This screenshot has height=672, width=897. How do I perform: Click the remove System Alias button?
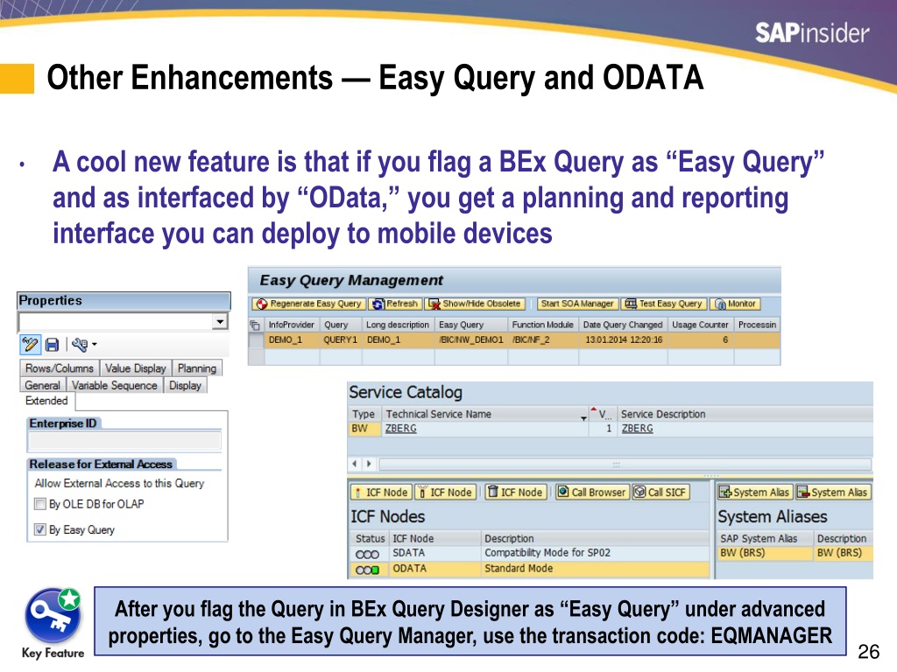tap(833, 492)
